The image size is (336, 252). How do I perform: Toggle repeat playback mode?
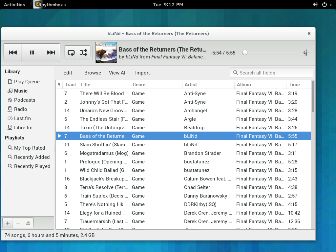(x=71, y=52)
